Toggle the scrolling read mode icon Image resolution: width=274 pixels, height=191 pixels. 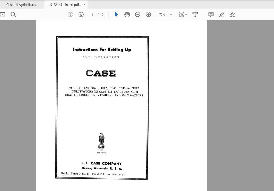click(195, 14)
